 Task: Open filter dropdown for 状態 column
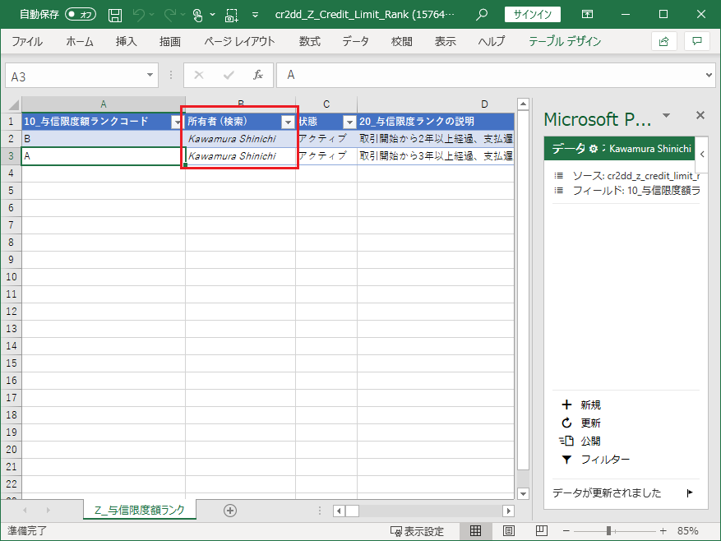pyautogui.click(x=349, y=122)
